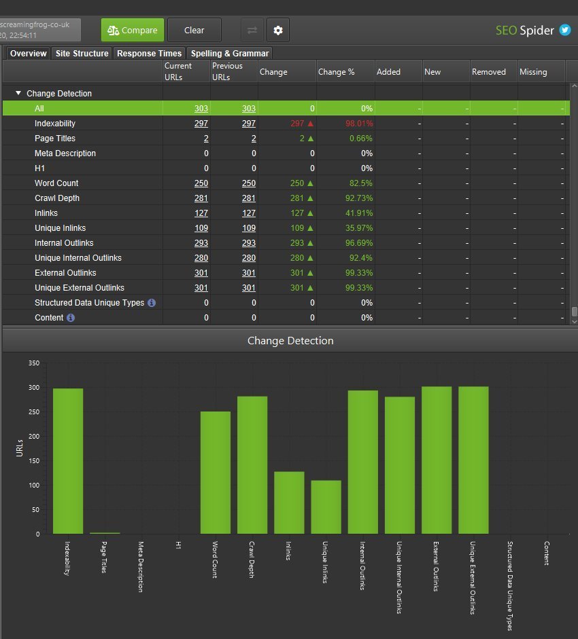Switch to the Spelling & Grammar tab

[x=230, y=53]
